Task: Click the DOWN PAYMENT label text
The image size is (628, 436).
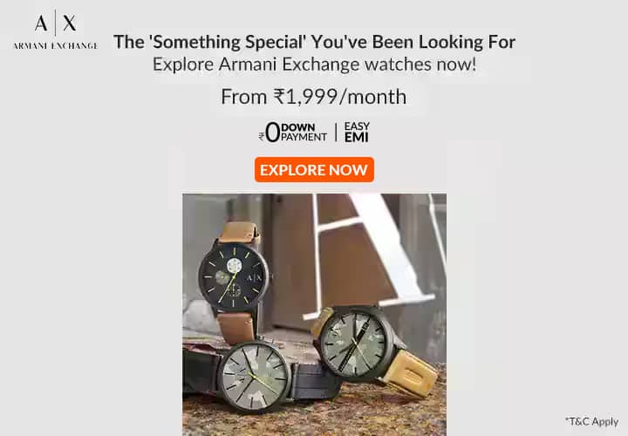Action: click(304, 133)
